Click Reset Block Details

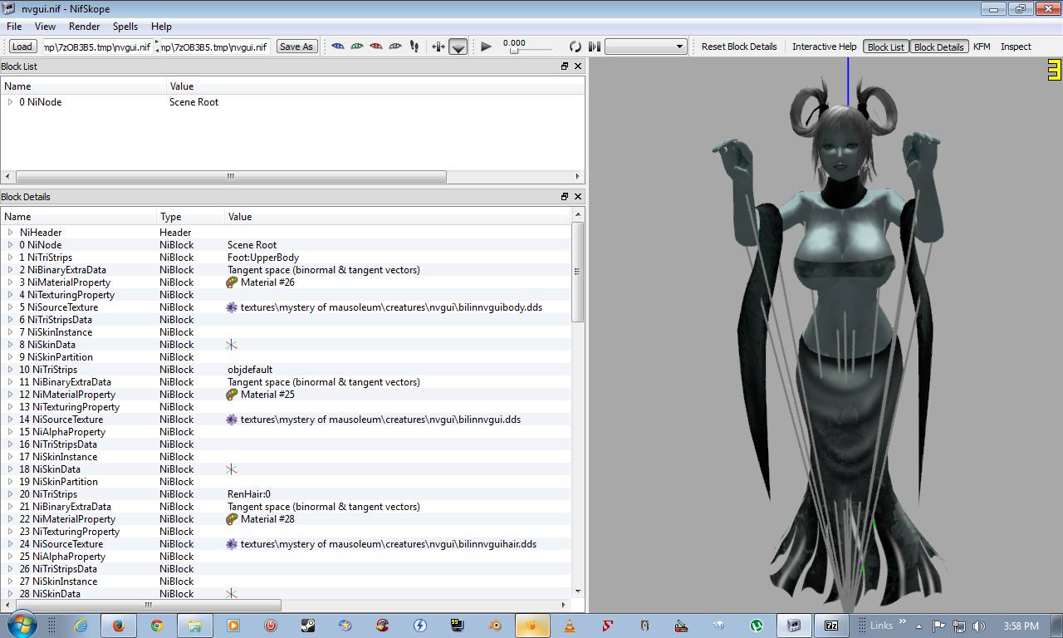(x=738, y=47)
